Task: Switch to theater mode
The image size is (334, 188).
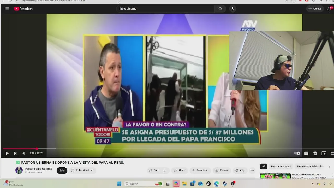Action: pos(332,153)
